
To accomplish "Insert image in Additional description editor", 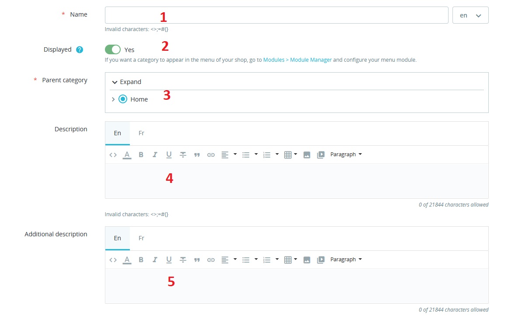I will click(307, 260).
